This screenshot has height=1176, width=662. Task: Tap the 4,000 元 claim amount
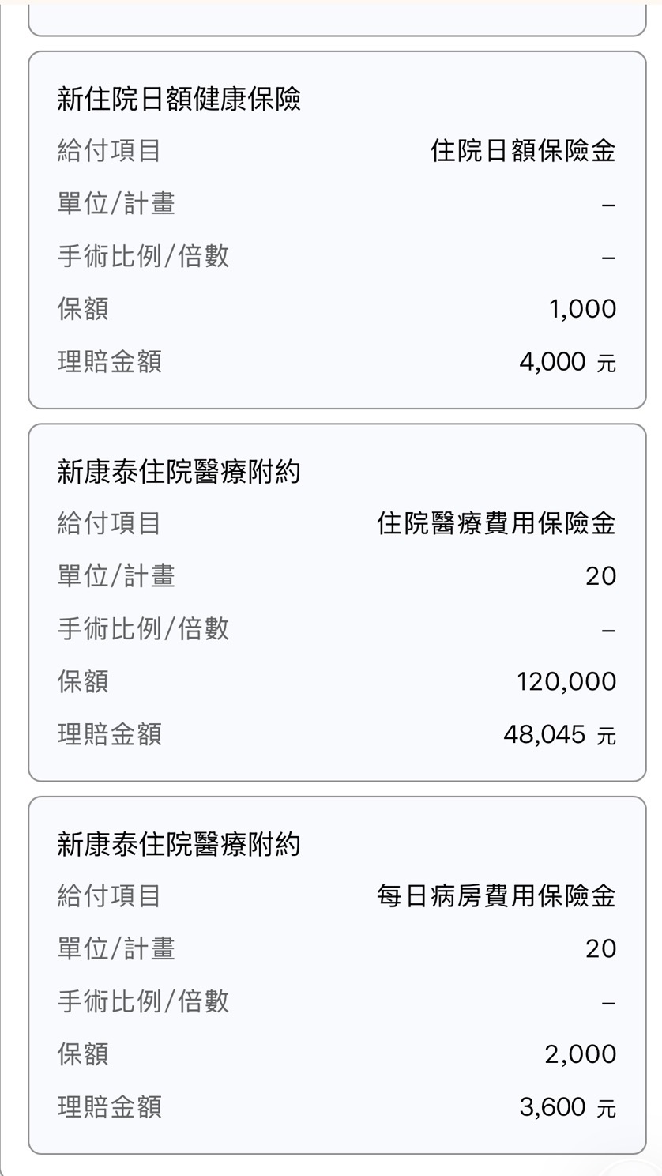click(566, 362)
